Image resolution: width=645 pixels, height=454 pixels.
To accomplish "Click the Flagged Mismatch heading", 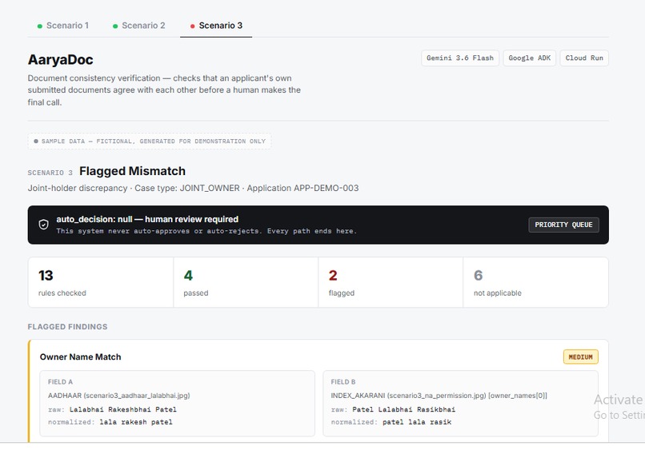I will coord(132,171).
